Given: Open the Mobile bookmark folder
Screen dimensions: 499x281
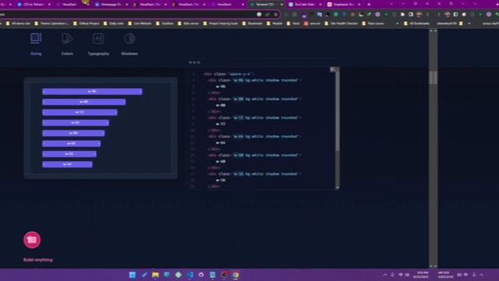Looking at the screenshot, I should pos(274,23).
